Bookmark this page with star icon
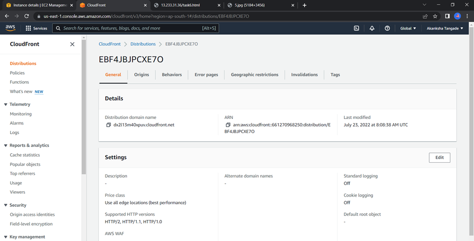The image size is (474, 241). pyautogui.click(x=435, y=16)
